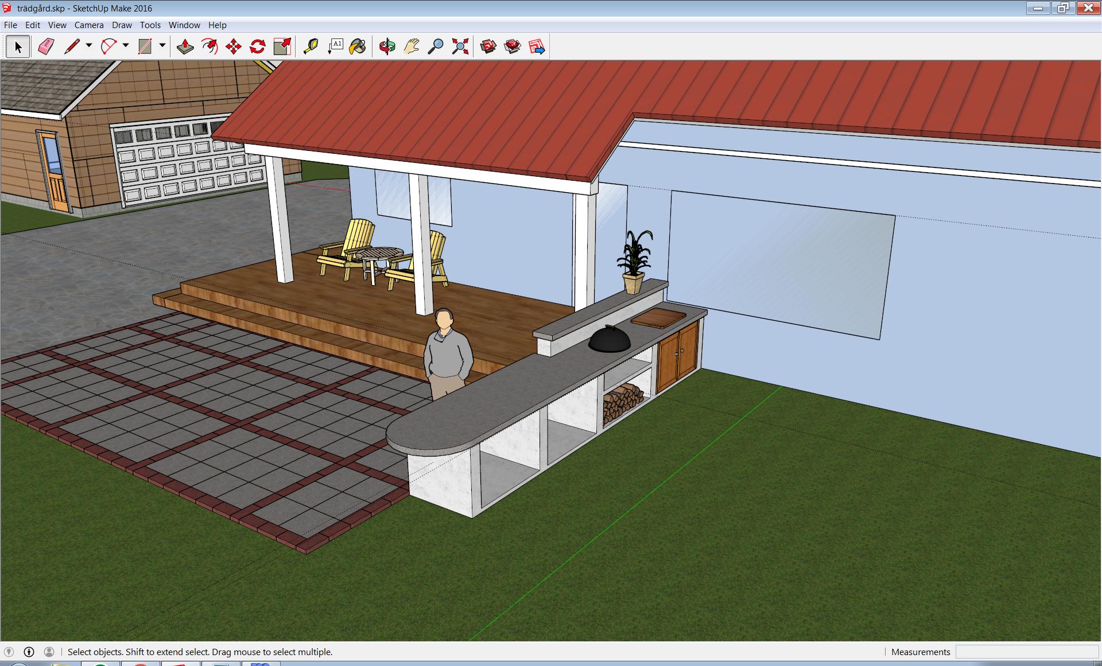
Task: Activate the Push/Pull tool
Action: tap(185, 46)
